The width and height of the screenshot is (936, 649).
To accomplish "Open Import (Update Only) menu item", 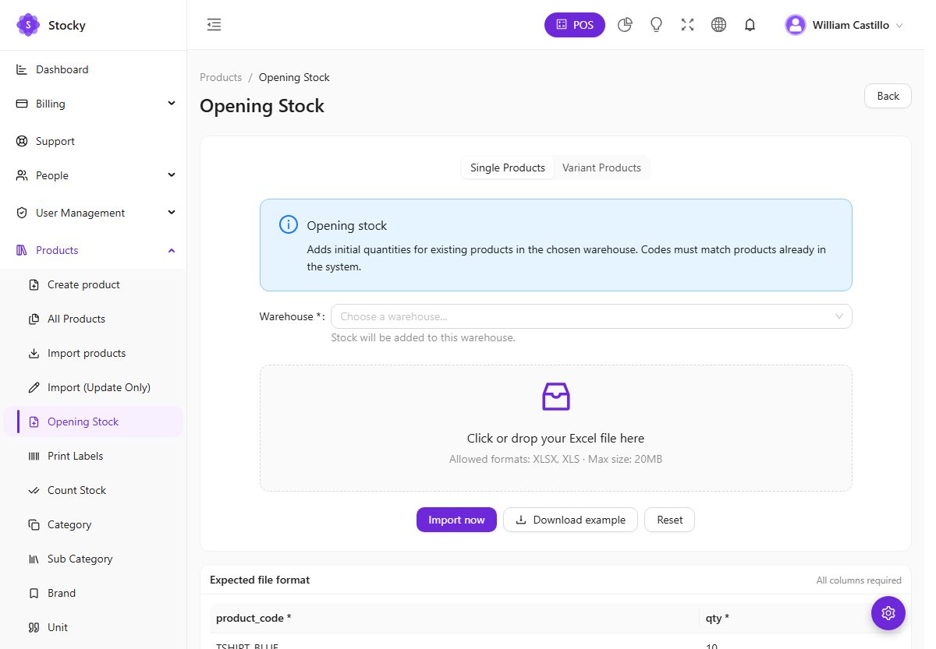I will click(x=94, y=387).
